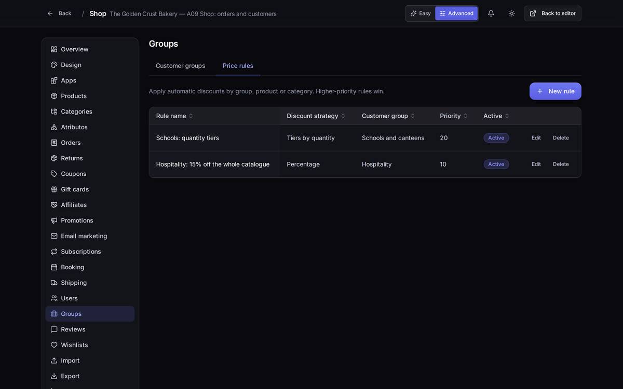Open Shipping in the sidebar menu
Screen dimensions: 623x389
tap(90, 283)
